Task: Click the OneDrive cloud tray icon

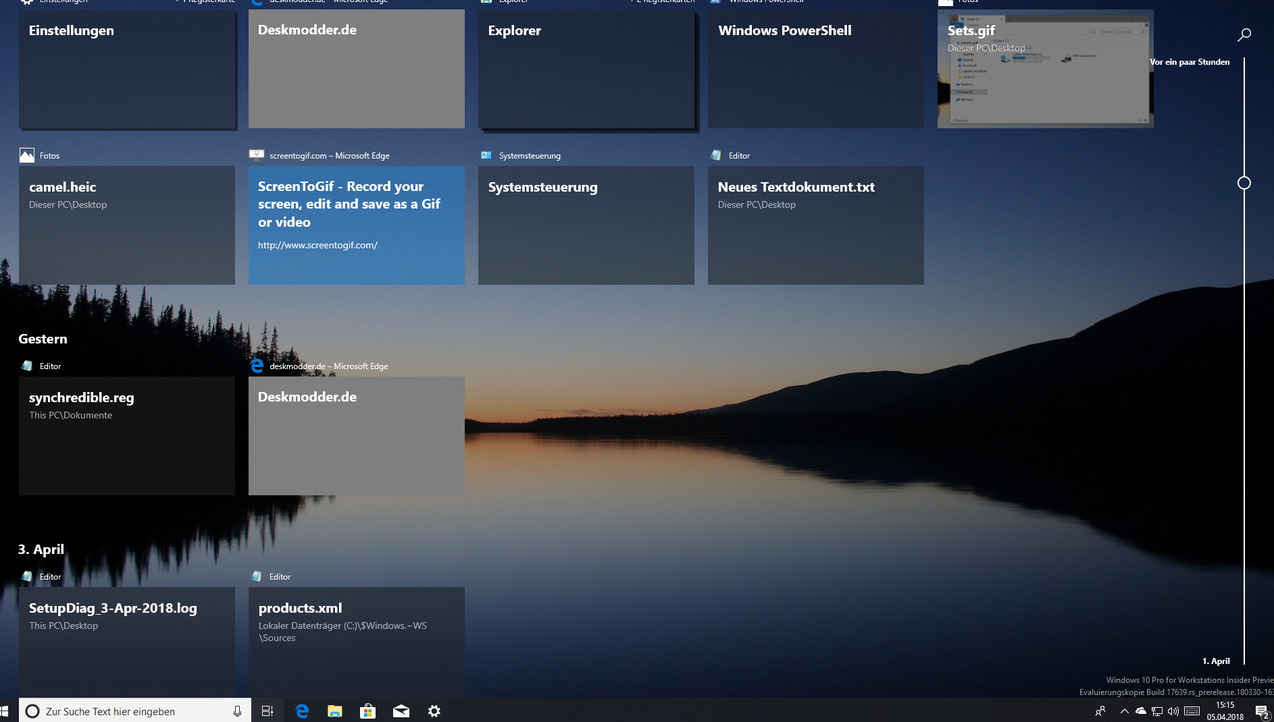Action: [1141, 711]
